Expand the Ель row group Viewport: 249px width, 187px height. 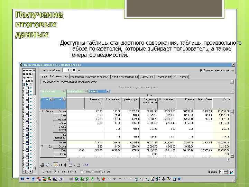[42, 146]
